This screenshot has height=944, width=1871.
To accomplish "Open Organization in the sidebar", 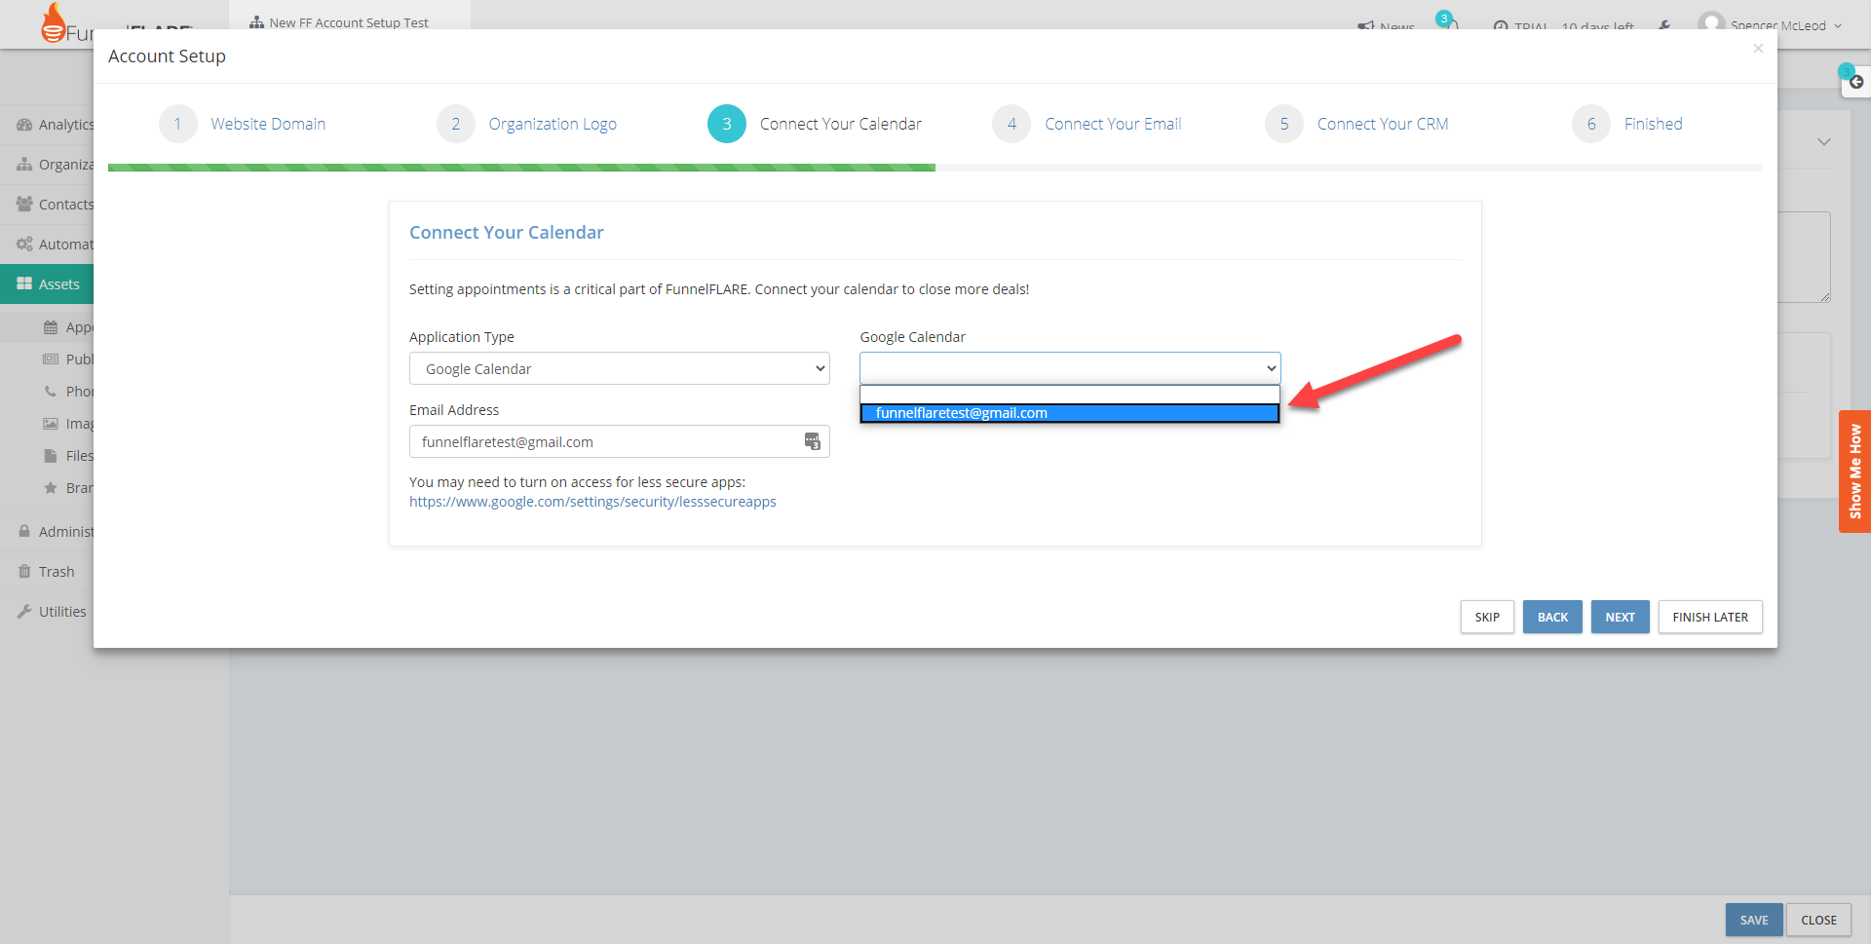I will (x=55, y=165).
